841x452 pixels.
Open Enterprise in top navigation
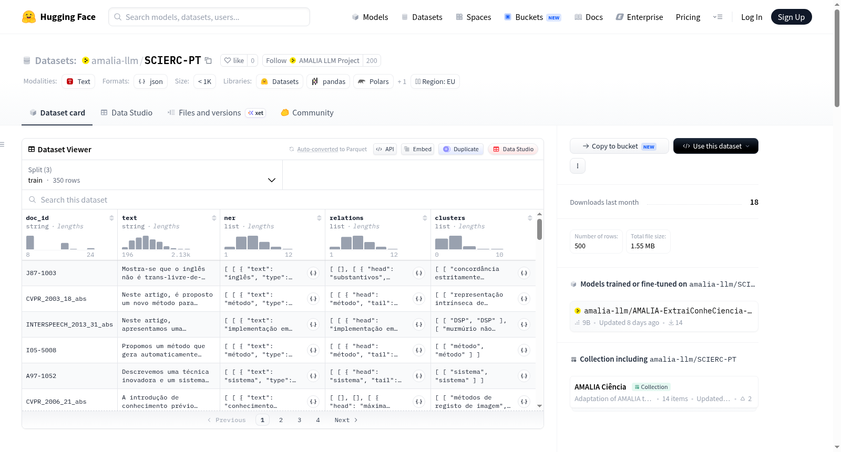coord(639,17)
